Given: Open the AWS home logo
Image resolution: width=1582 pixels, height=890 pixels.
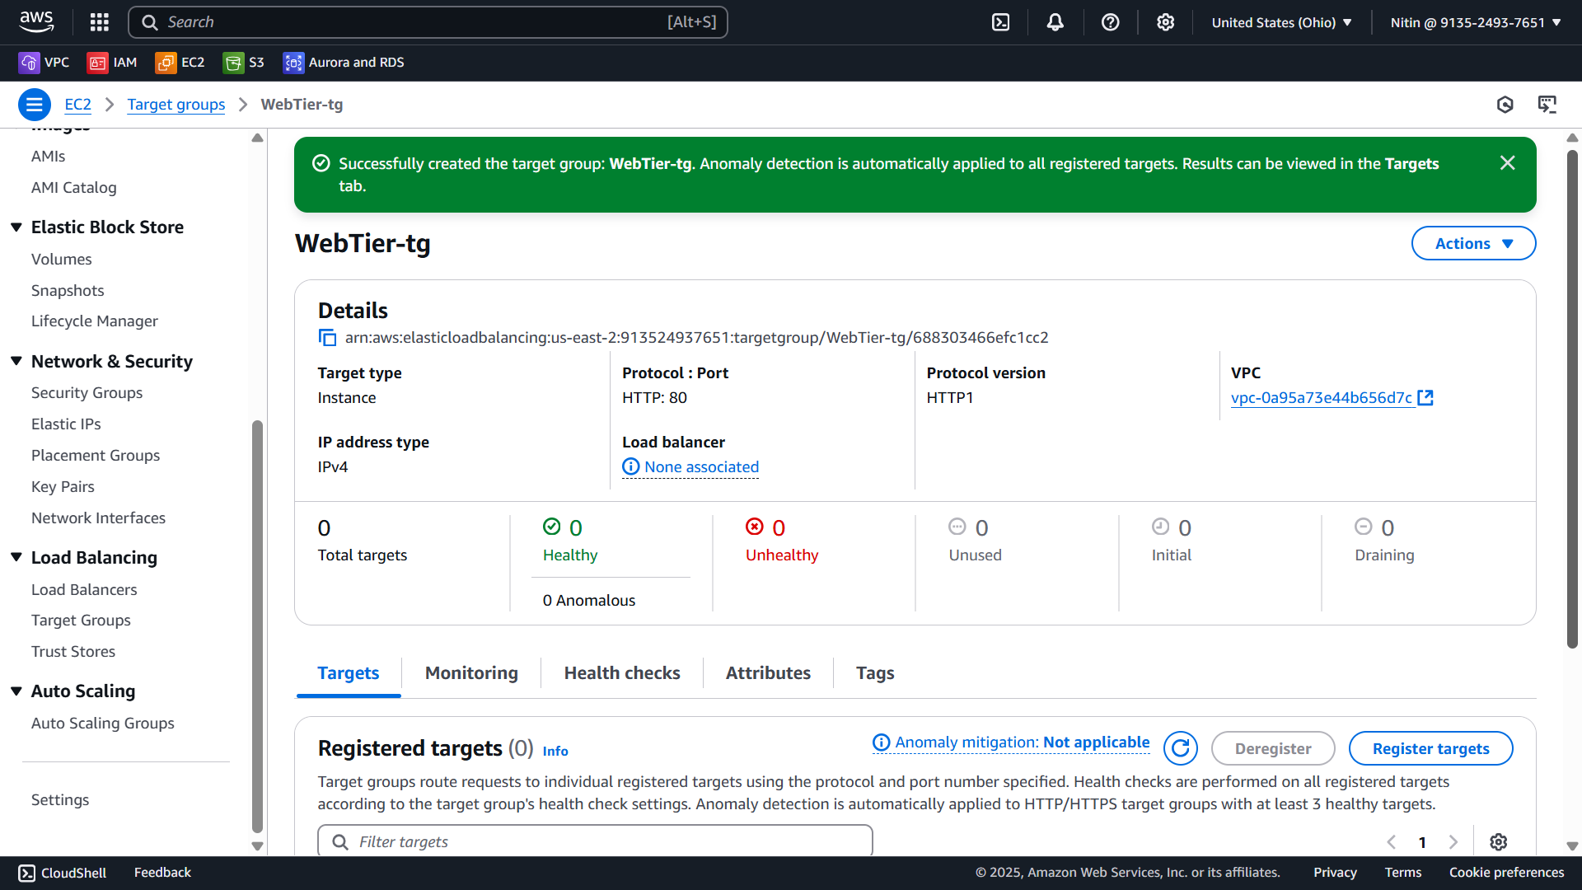Looking at the screenshot, I should click(x=36, y=22).
